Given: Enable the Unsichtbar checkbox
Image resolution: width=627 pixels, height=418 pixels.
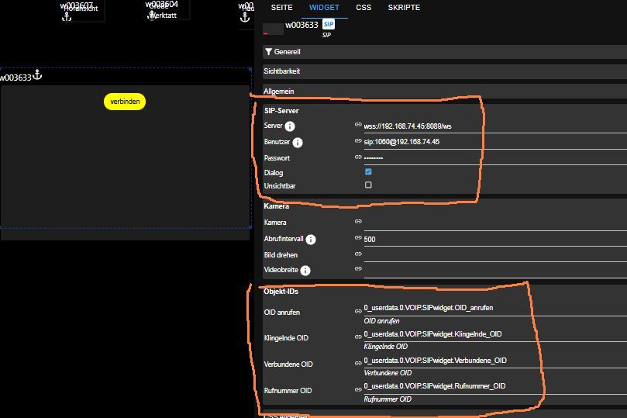Looking at the screenshot, I should 368,185.
